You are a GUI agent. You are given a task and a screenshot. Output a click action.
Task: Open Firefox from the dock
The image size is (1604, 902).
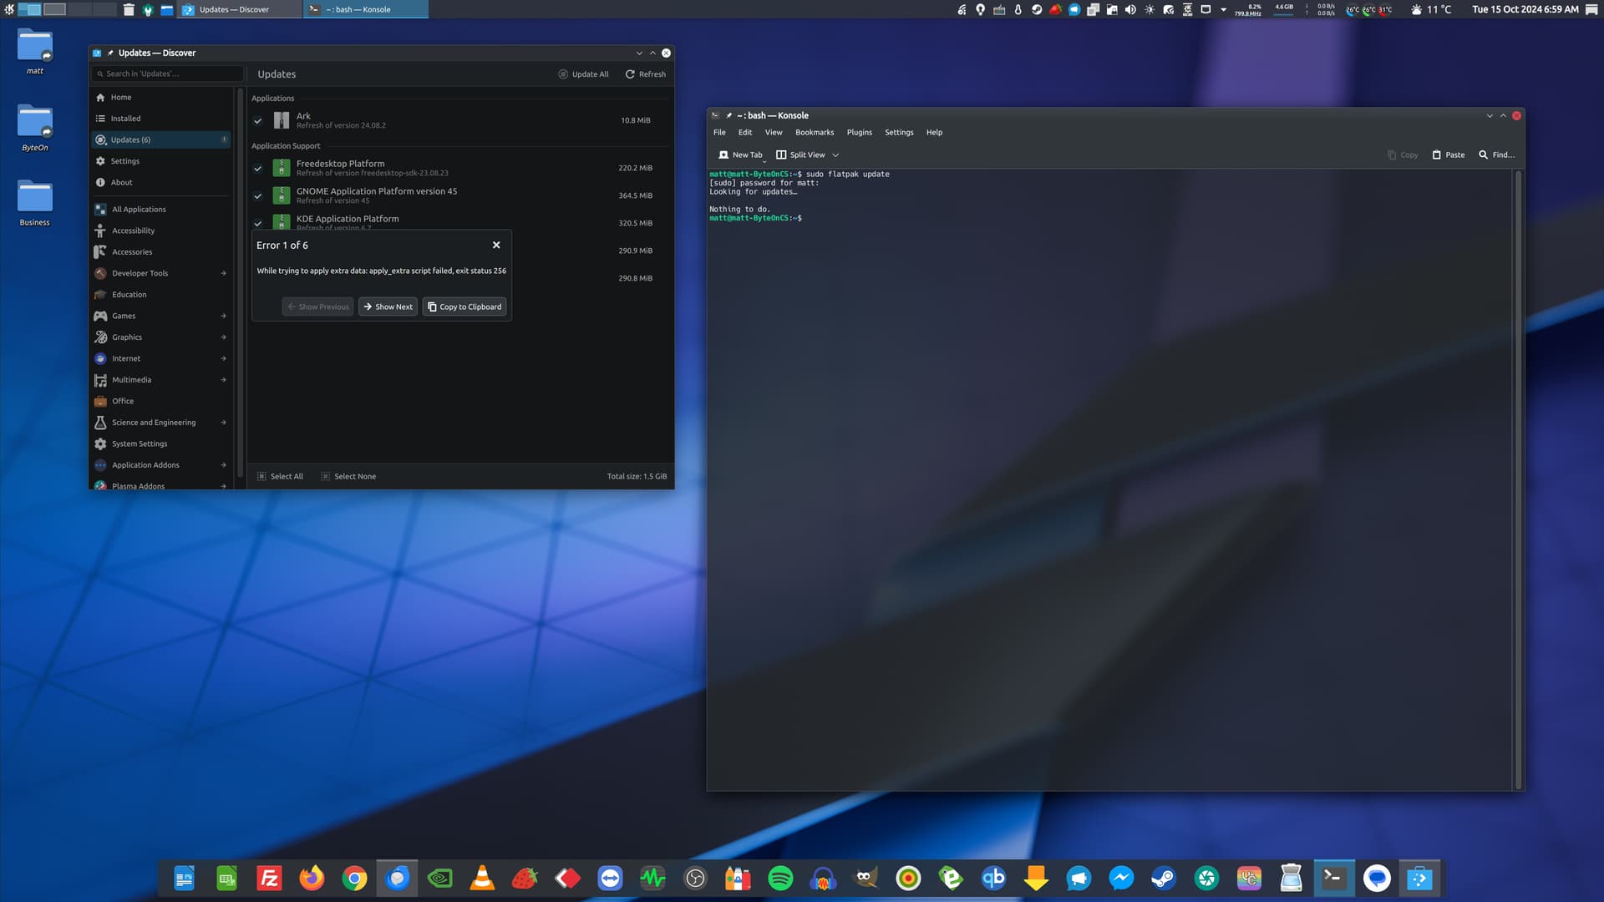tap(312, 879)
